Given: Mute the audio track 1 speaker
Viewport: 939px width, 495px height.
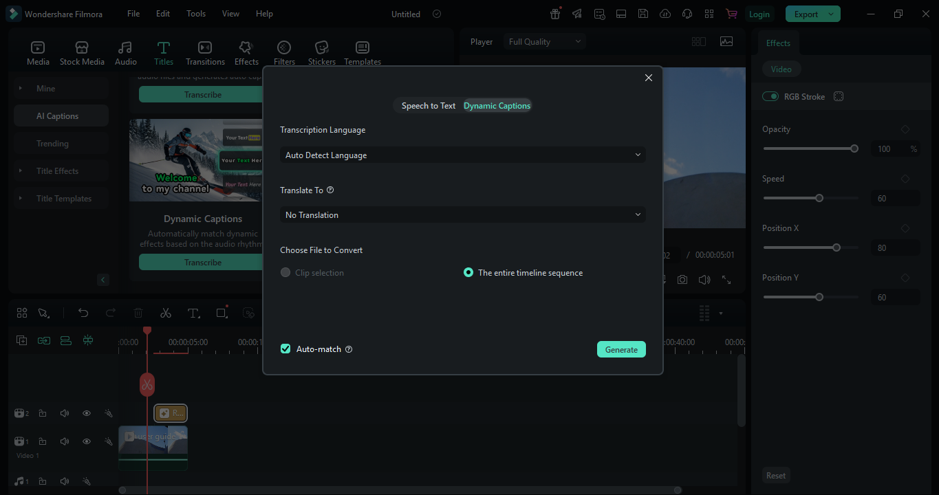Looking at the screenshot, I should point(65,481).
